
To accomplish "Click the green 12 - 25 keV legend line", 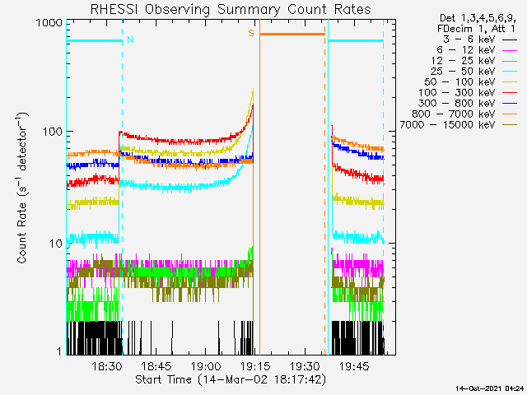I will (x=509, y=61).
